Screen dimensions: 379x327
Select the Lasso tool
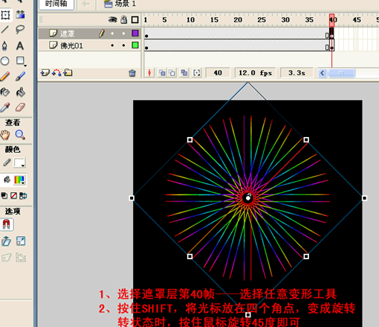point(20,30)
